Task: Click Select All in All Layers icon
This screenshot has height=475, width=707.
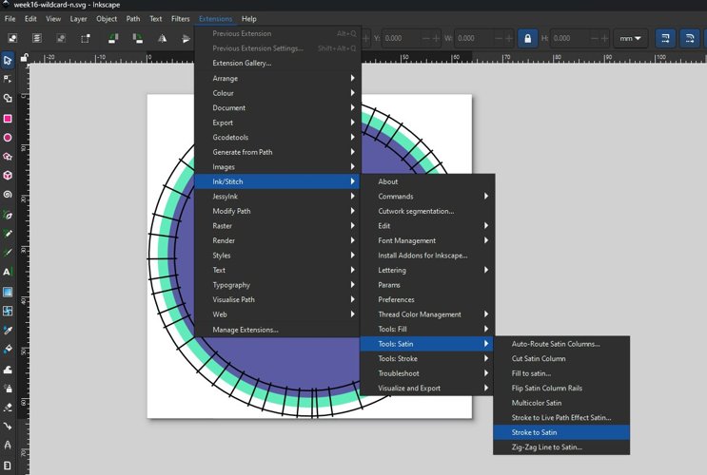Action: [37, 38]
